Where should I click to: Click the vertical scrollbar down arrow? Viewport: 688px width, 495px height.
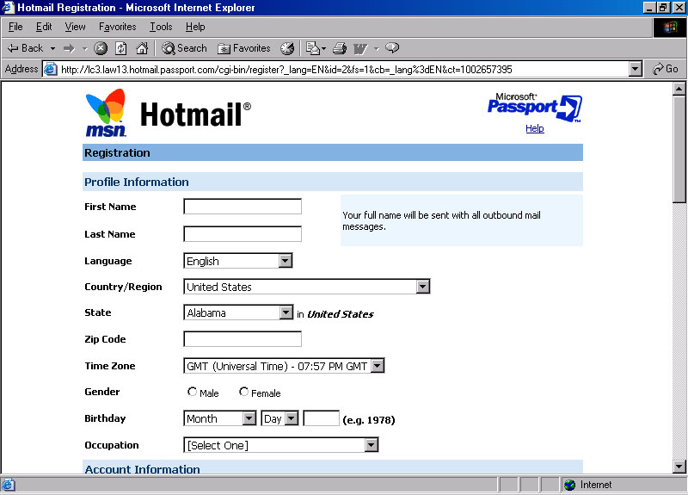tap(679, 466)
